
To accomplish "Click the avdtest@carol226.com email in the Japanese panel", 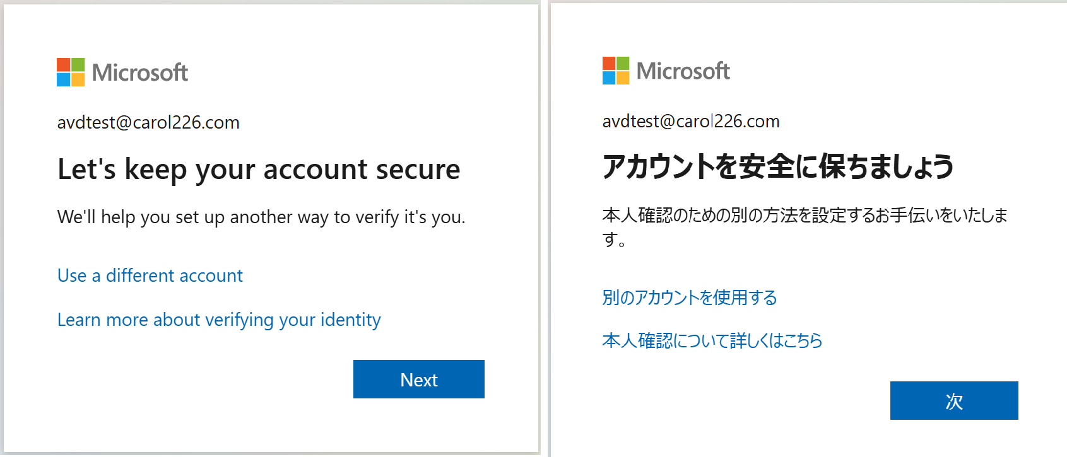I will coord(690,121).
